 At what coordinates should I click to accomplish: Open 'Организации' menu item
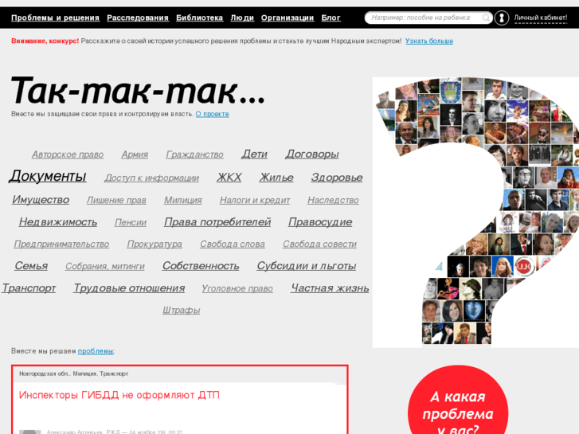click(288, 18)
